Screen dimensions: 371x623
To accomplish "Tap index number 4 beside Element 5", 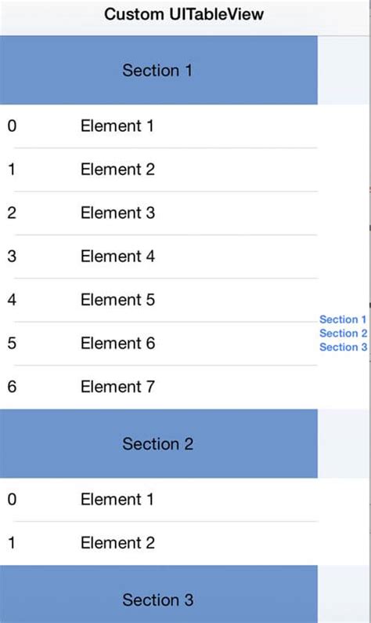I will coord(12,300).
